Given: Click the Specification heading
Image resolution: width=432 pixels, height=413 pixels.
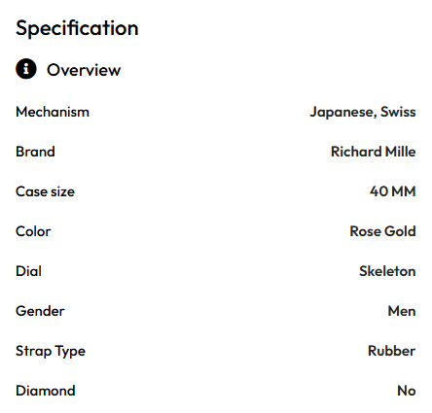Looking at the screenshot, I should tap(77, 28).
